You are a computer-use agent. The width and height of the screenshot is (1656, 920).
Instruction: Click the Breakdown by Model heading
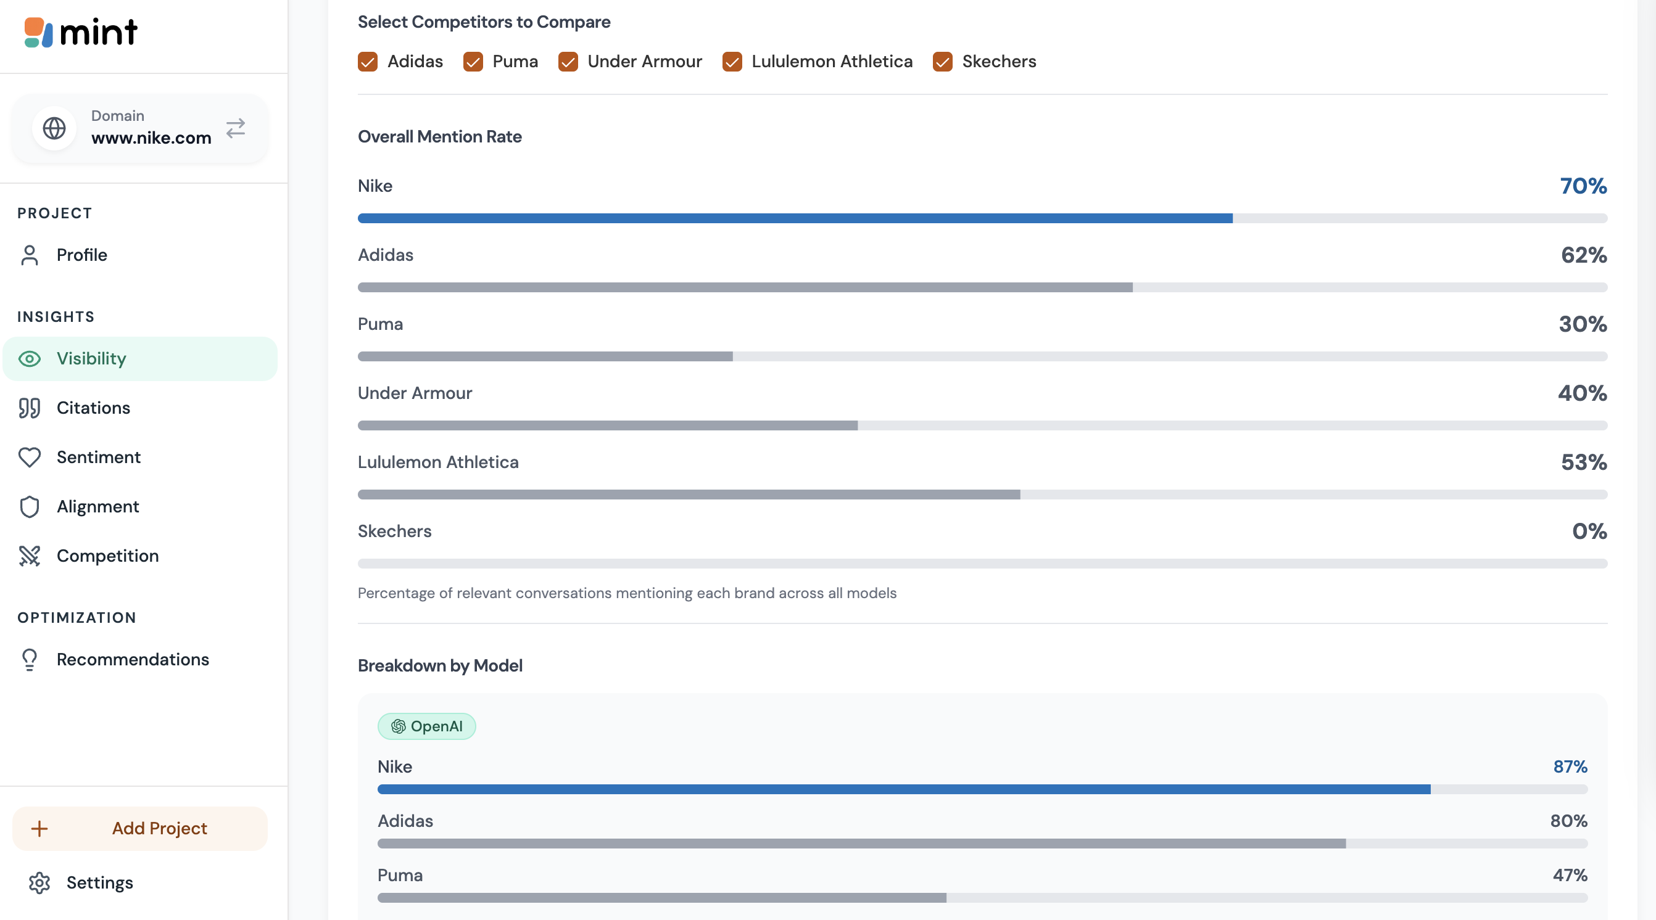441,666
